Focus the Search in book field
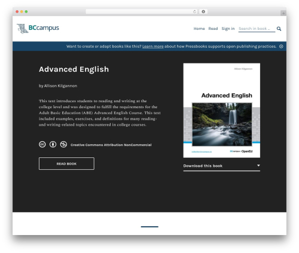299x253 pixels. 257,29
